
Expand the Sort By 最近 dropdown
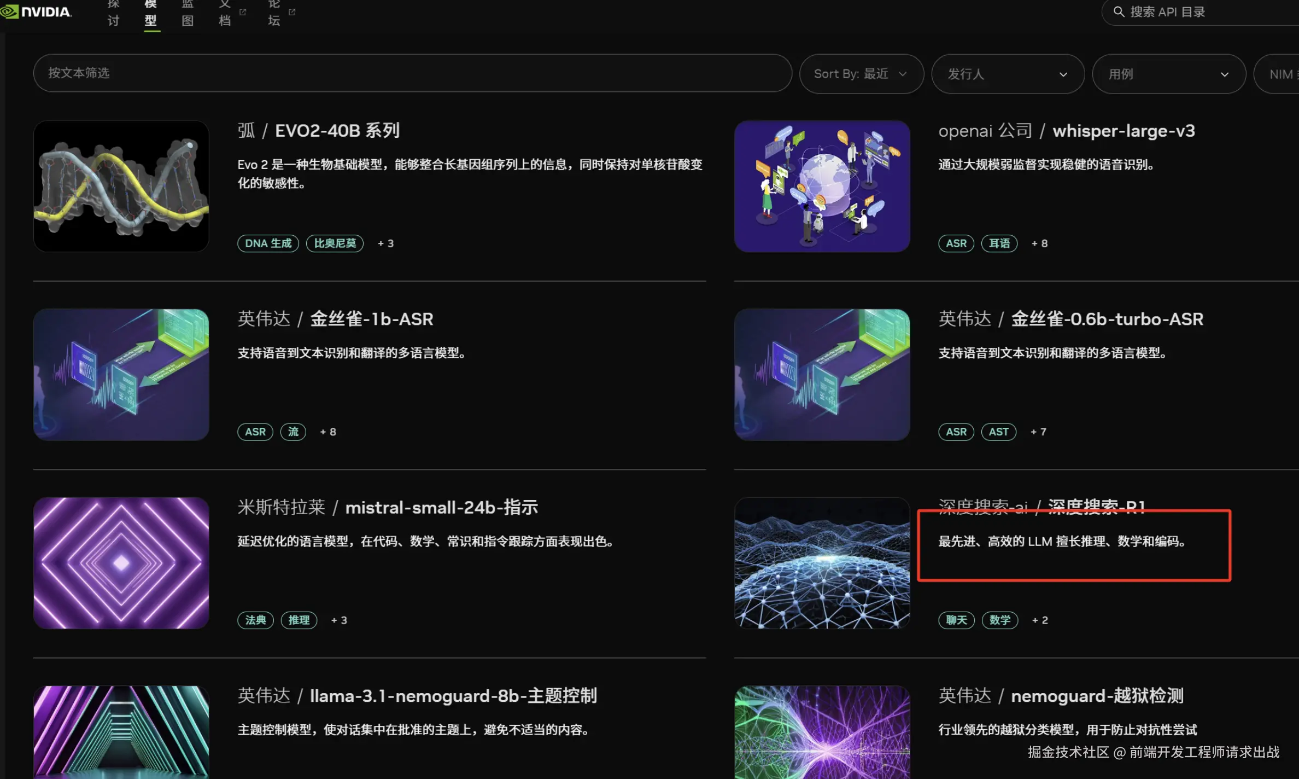click(861, 74)
